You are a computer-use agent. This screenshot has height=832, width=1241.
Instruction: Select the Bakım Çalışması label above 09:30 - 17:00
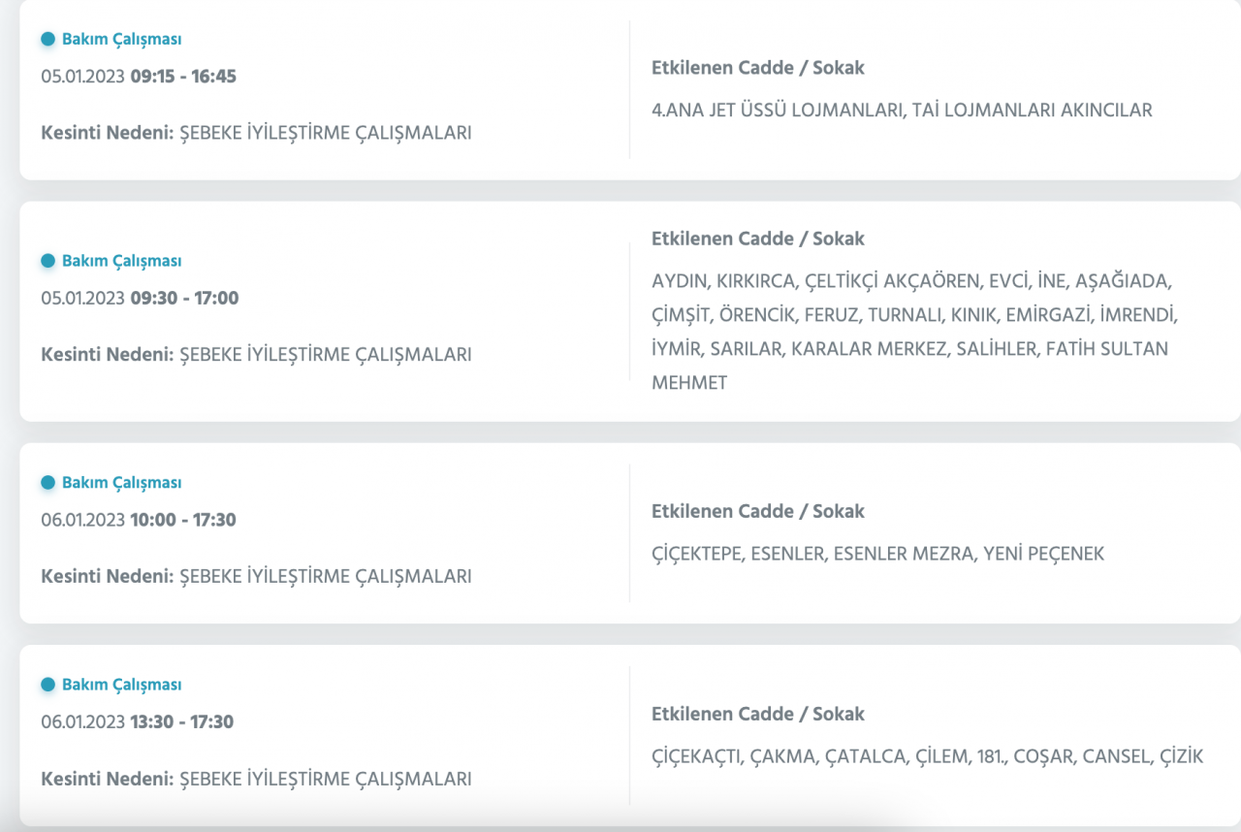[x=121, y=261]
